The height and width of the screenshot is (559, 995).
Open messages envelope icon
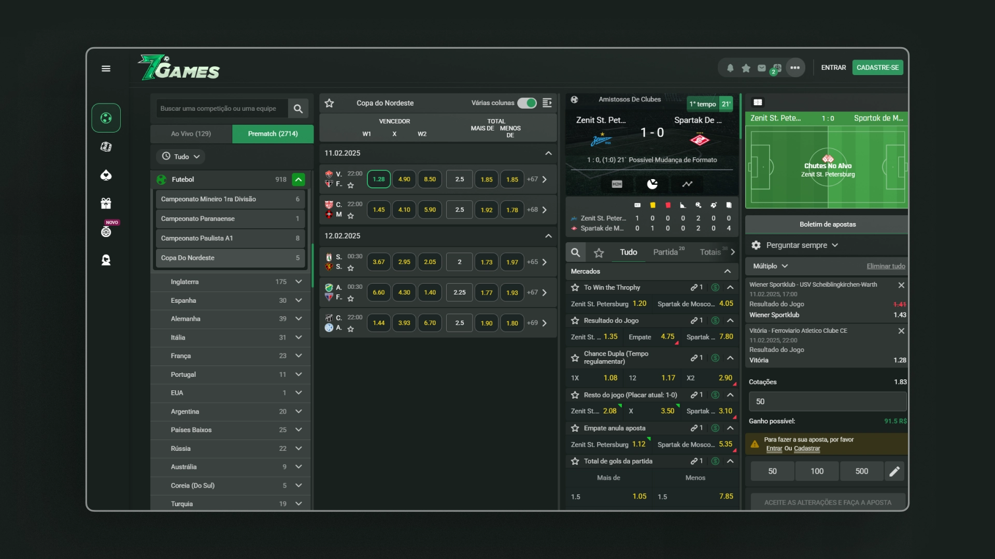(762, 68)
